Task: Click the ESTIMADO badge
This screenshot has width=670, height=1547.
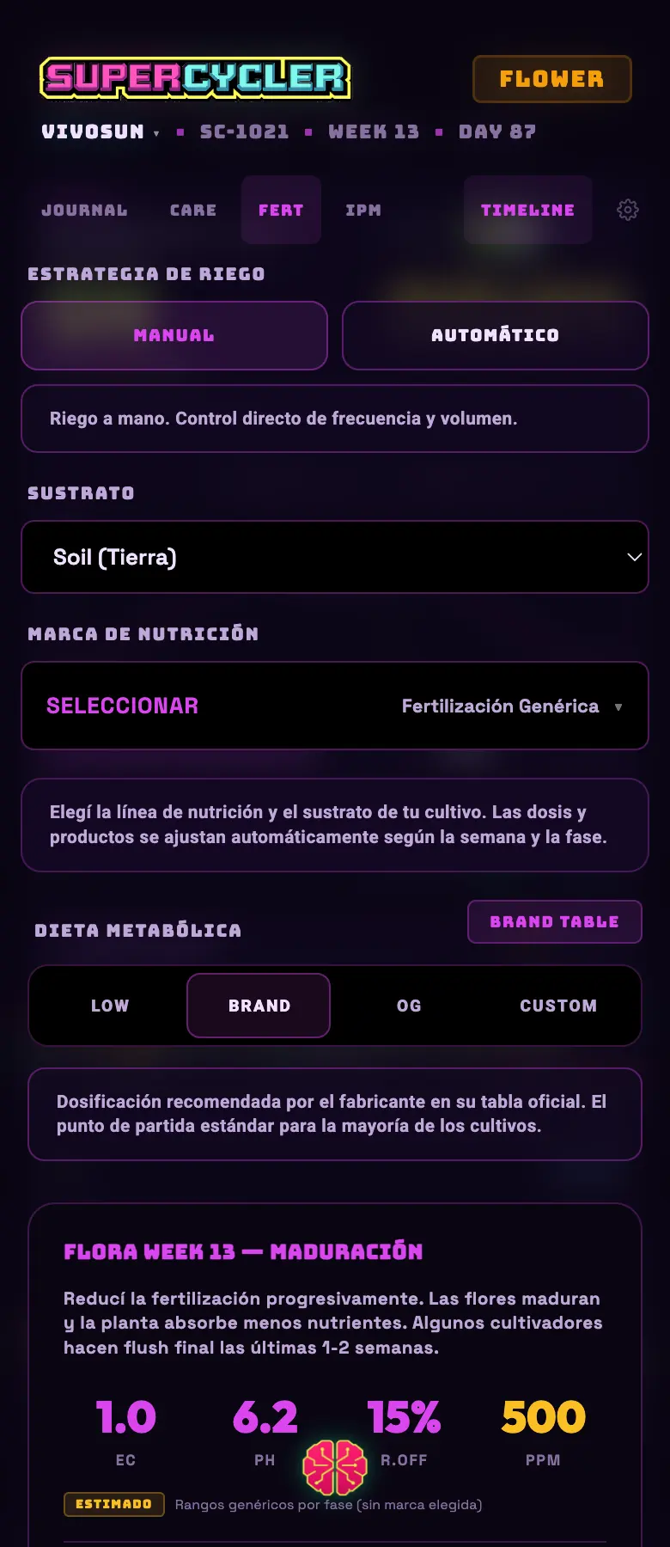Action: click(113, 1504)
